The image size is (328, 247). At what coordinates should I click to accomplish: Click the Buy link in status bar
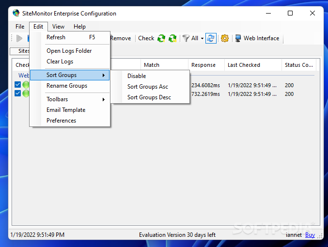310,235
